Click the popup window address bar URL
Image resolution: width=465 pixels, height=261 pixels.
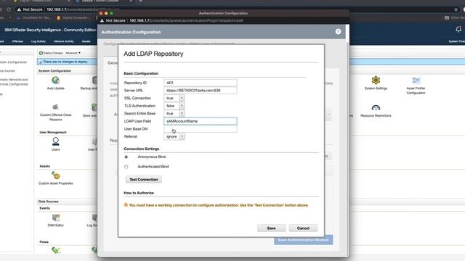point(186,20)
